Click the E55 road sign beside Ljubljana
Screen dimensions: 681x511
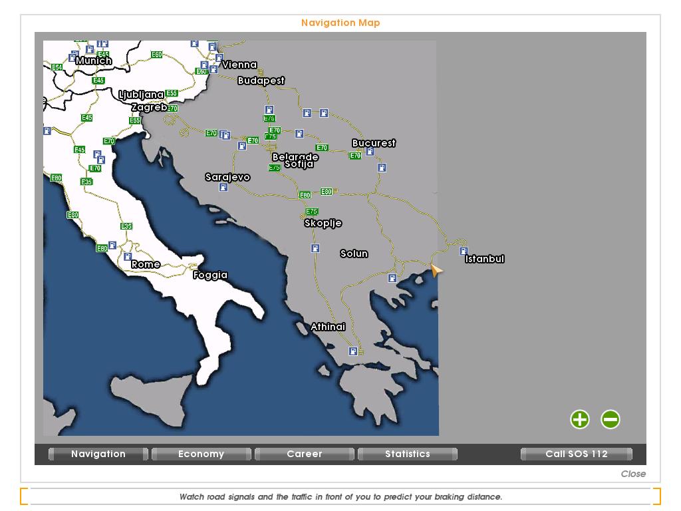click(172, 93)
